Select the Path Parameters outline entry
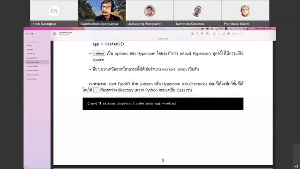 [32, 70]
